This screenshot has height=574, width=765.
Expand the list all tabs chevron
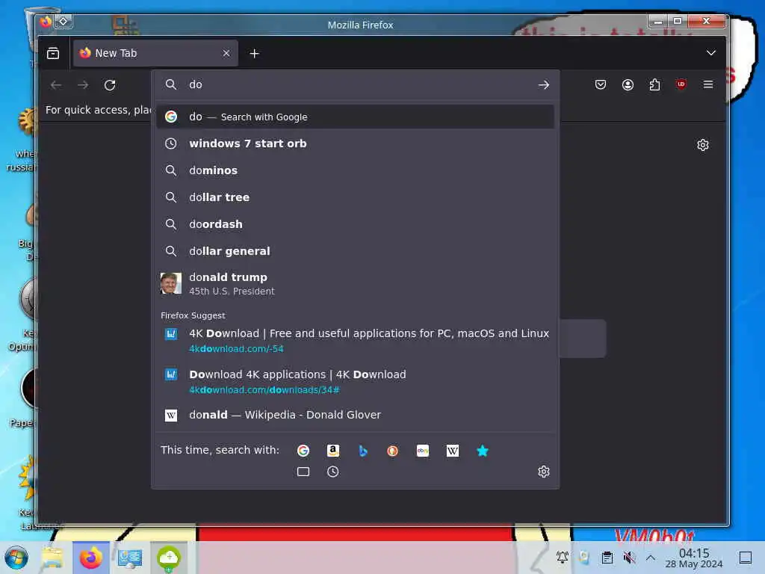[711, 53]
